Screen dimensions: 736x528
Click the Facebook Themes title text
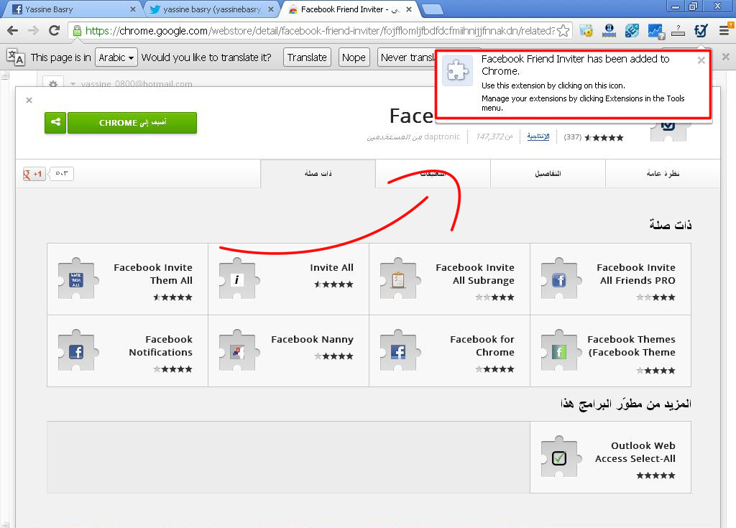click(631, 346)
